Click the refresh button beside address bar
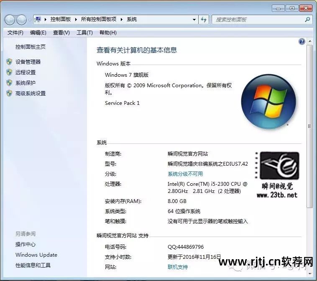This screenshot has width=317, height=281. coord(204,19)
